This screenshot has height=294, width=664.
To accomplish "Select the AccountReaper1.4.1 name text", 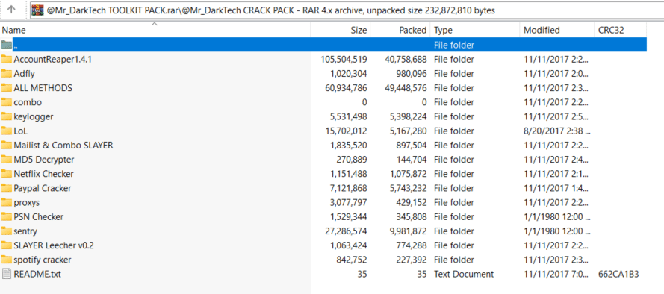I will (52, 59).
